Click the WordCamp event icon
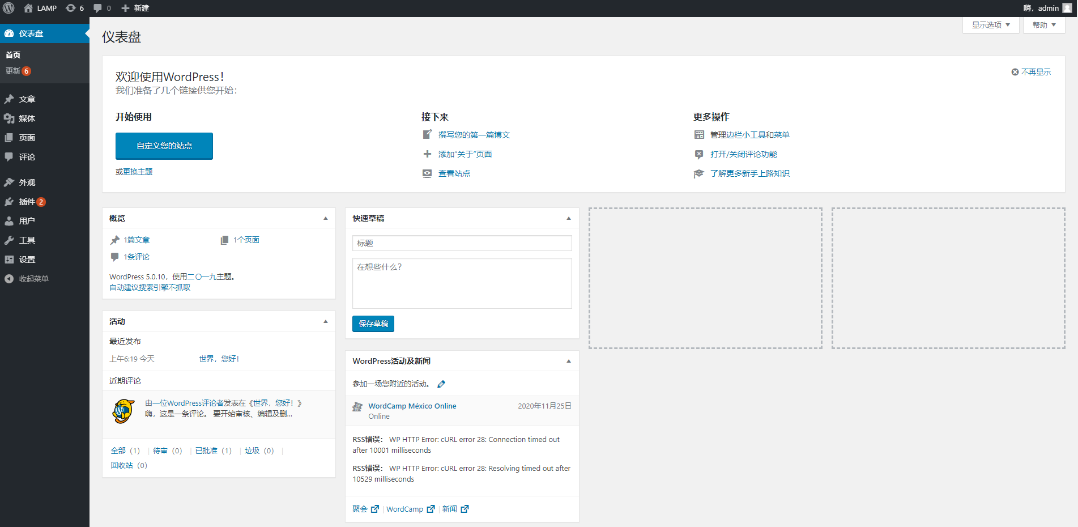This screenshot has width=1078, height=527. tap(357, 407)
